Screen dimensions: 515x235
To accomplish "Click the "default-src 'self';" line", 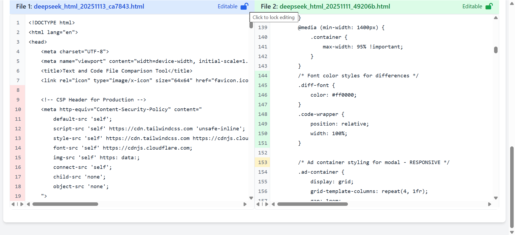I will coord(83,119).
